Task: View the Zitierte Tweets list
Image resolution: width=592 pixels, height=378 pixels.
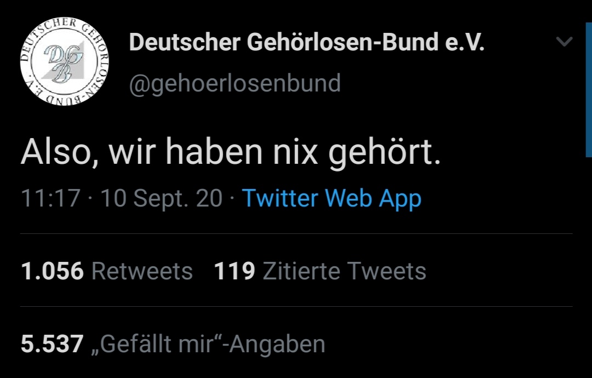Action: [344, 271]
